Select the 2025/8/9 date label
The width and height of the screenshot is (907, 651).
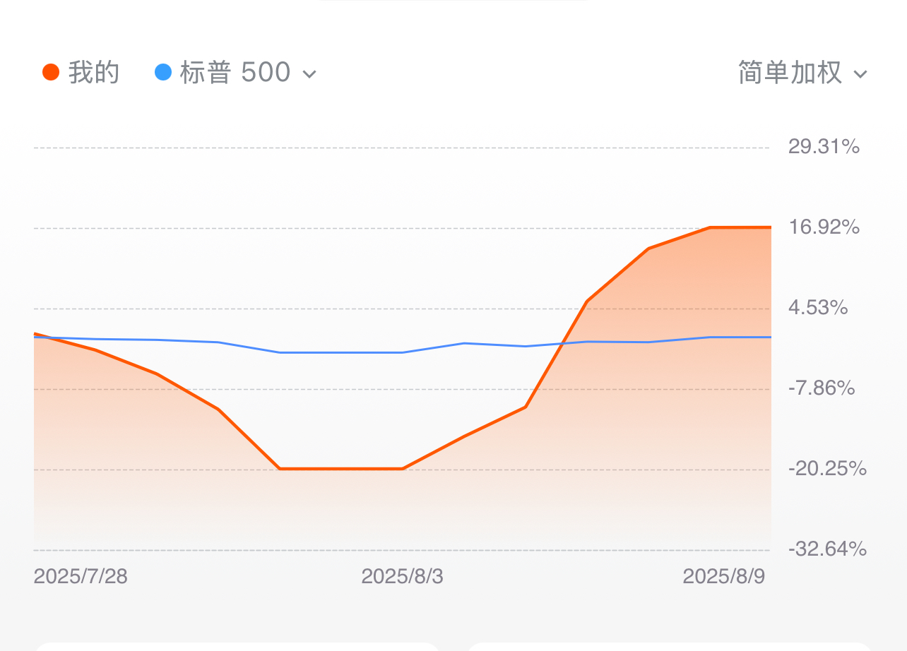click(724, 576)
